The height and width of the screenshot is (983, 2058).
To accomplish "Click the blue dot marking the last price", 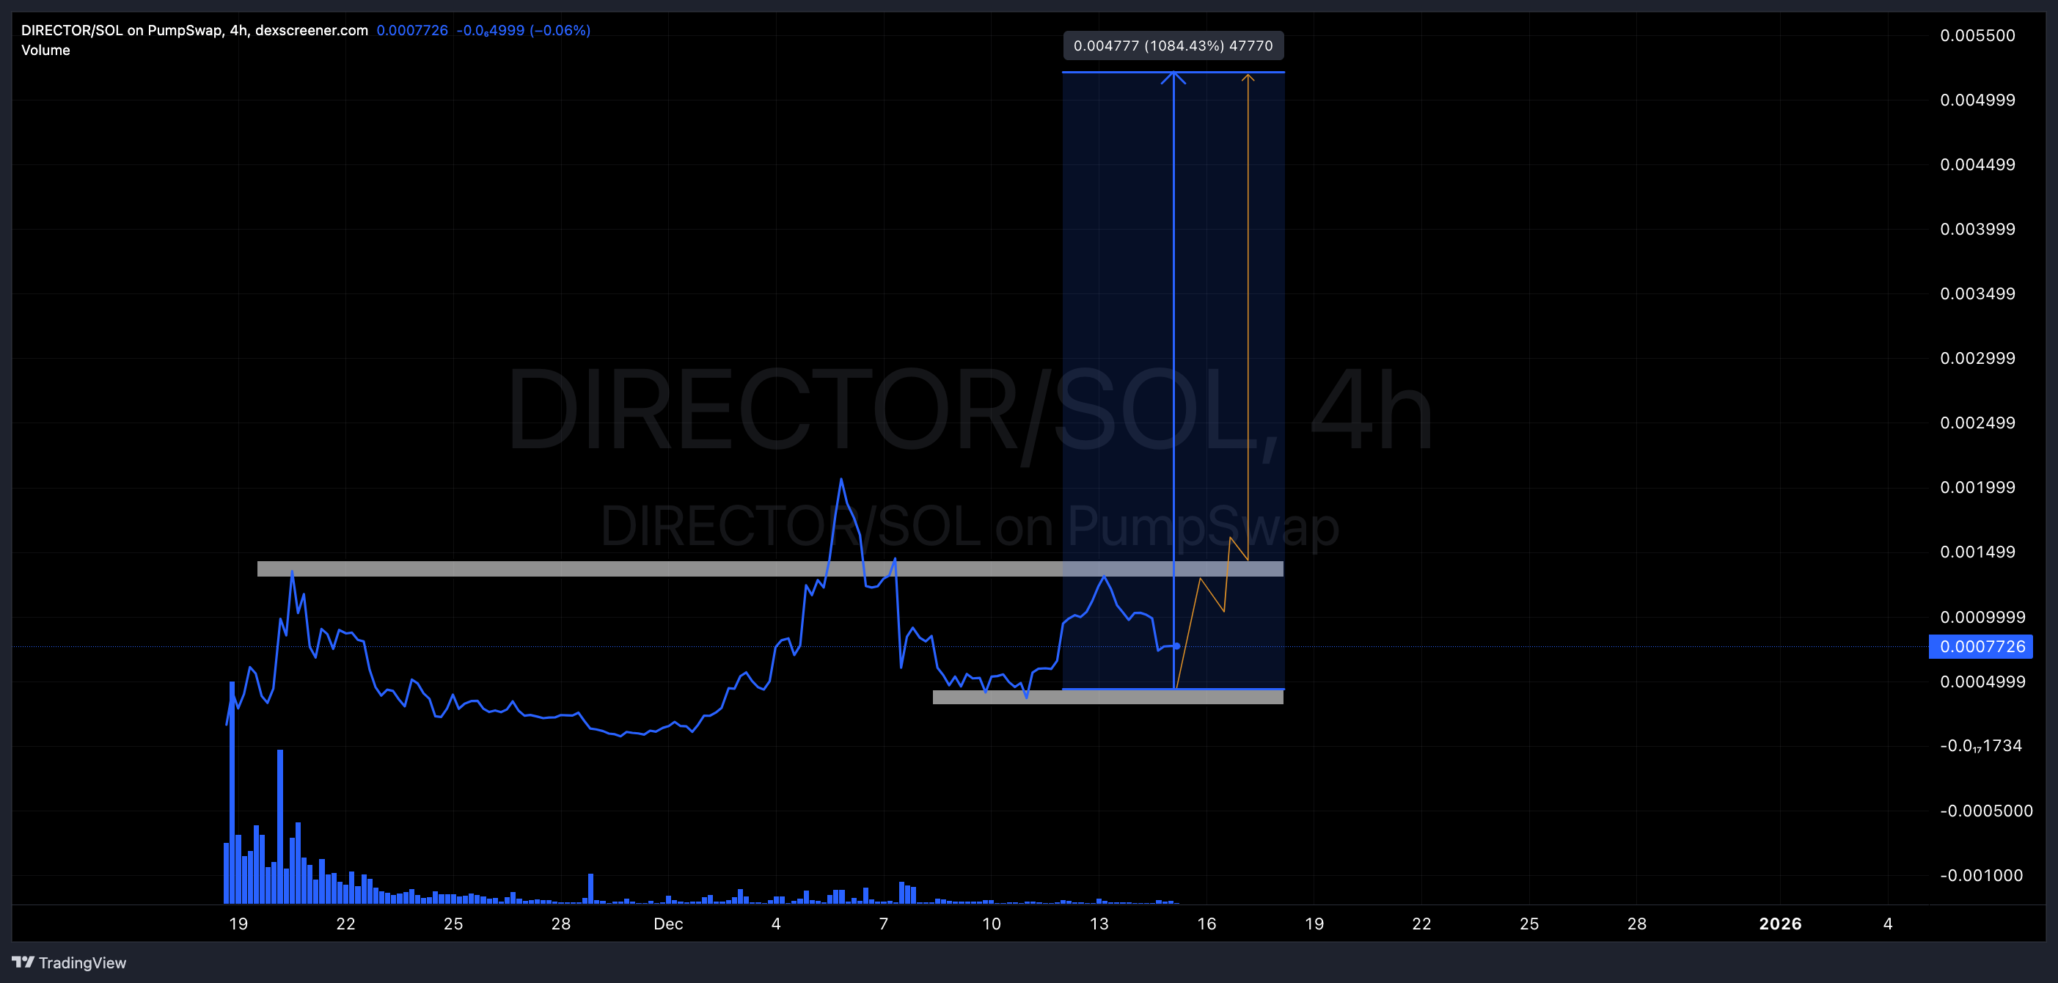I will (x=1177, y=646).
